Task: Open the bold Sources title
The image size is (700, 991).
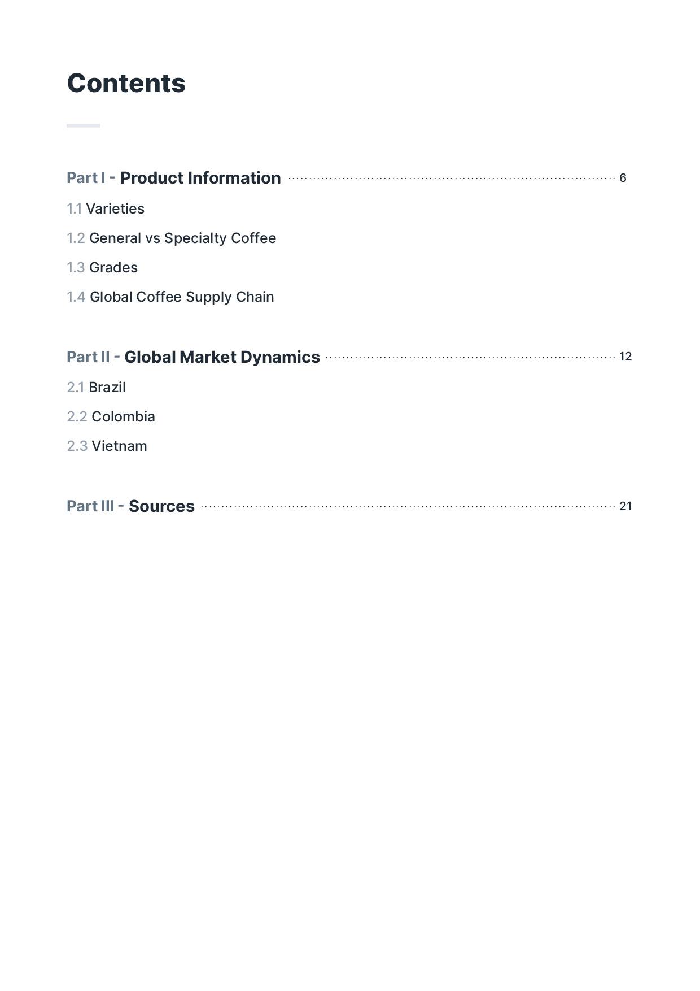Action: click(161, 506)
